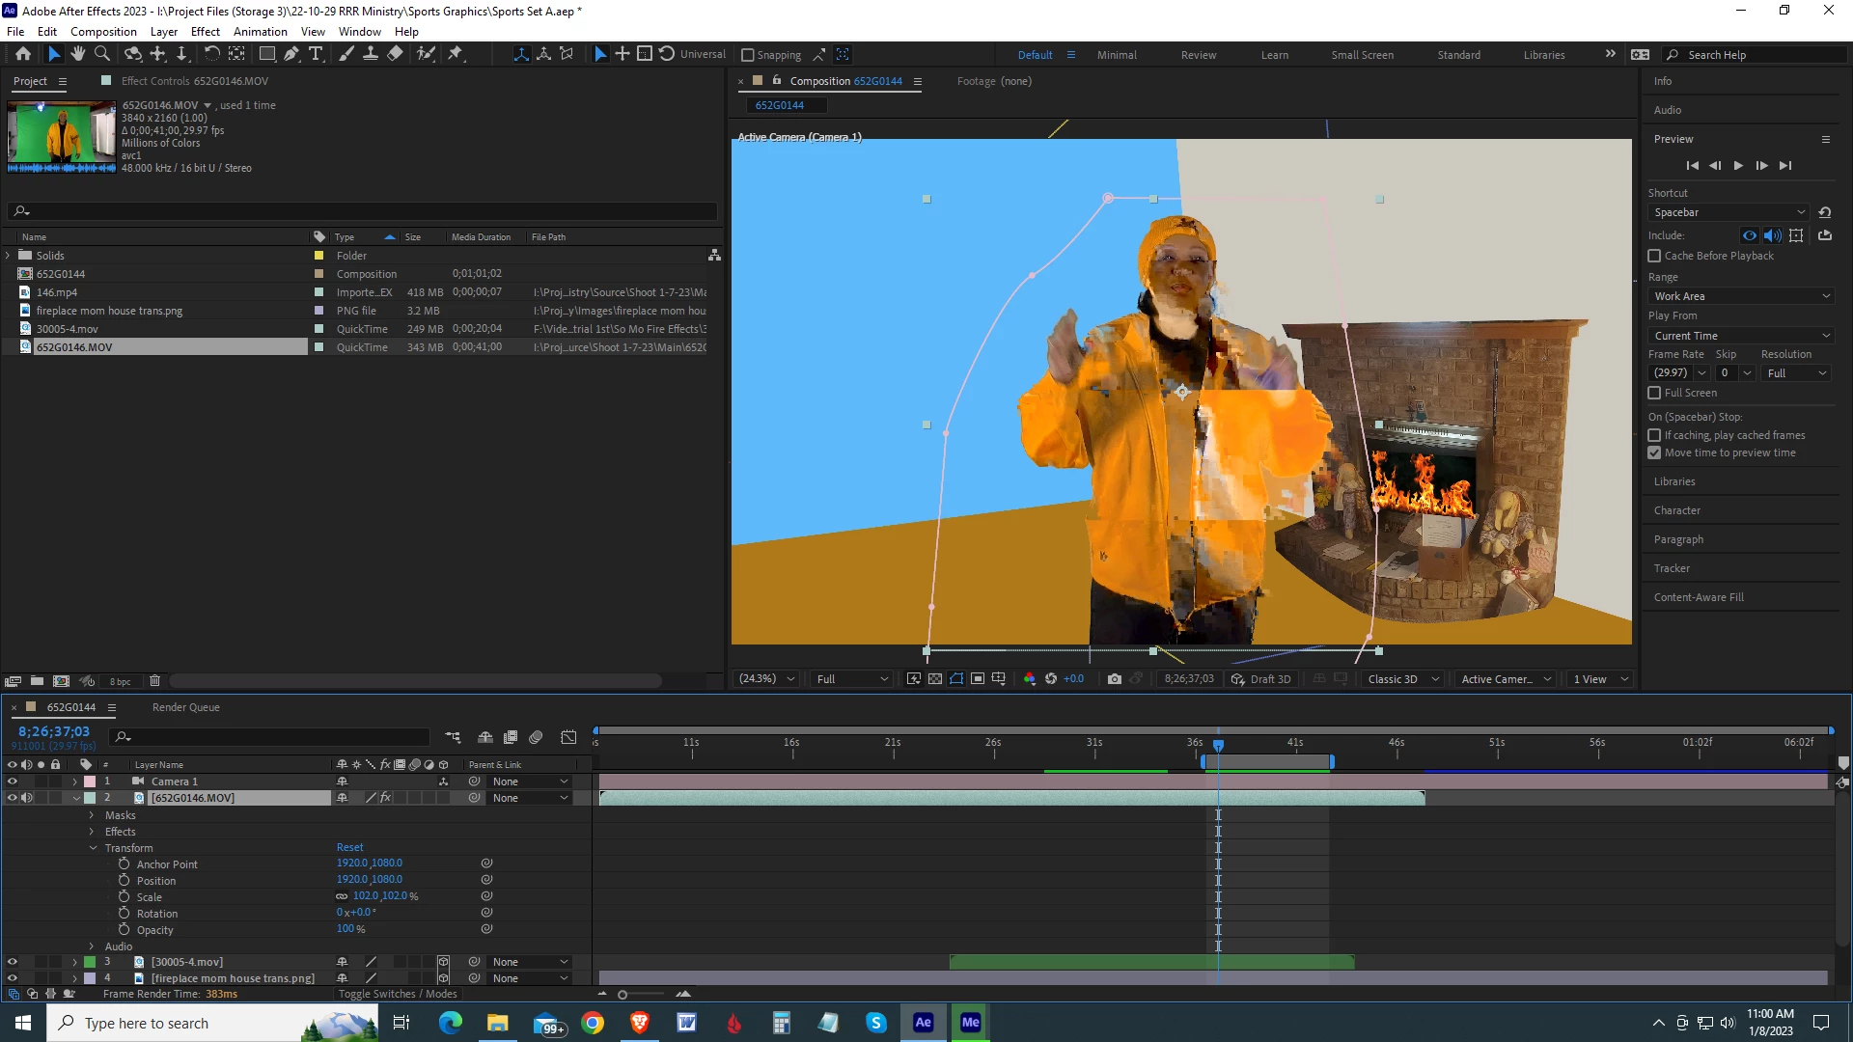Click Toggle Switches / Modes button
Viewport: 1853px width, 1042px height.
(x=398, y=994)
